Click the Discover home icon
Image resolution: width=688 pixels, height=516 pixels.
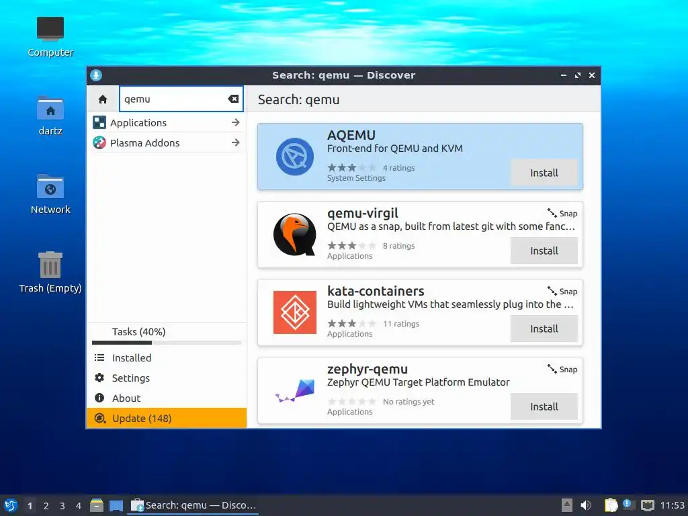tap(103, 99)
